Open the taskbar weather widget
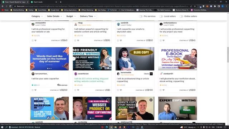The height and width of the screenshot is (129, 229). 189,127
